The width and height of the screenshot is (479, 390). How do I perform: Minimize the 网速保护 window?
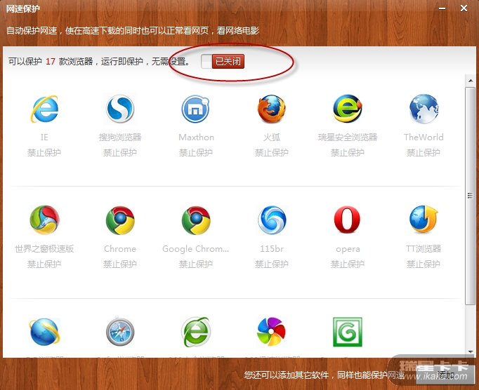click(442, 8)
